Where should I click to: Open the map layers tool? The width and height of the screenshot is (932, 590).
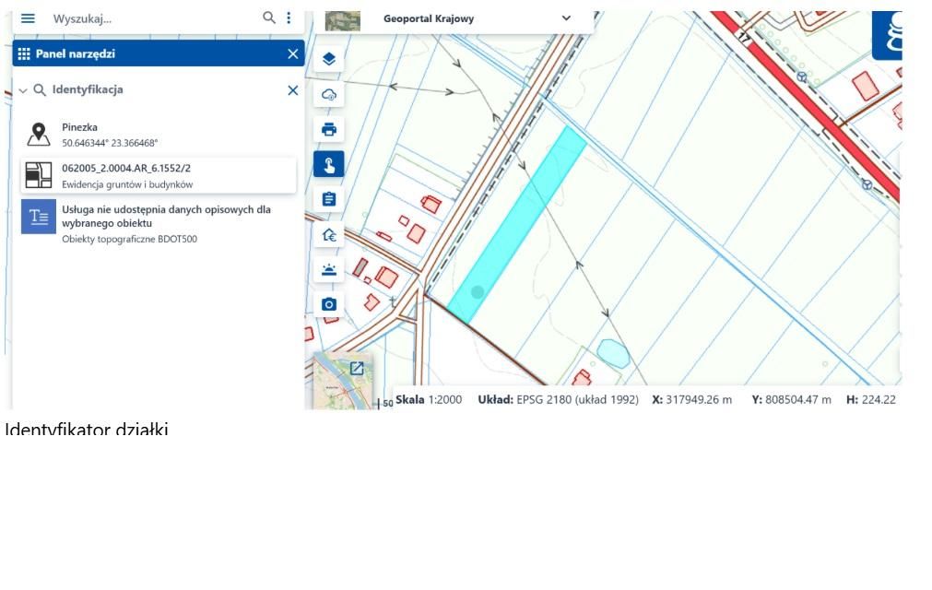coord(329,59)
